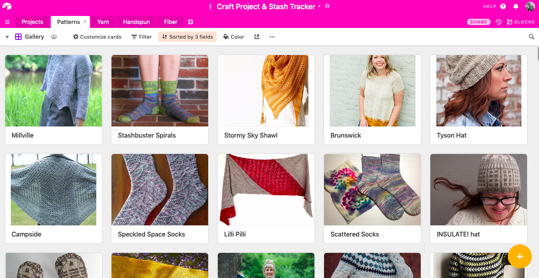Open the Color options for cards
The image size is (539, 278).
[x=233, y=37]
